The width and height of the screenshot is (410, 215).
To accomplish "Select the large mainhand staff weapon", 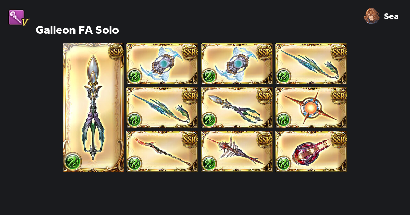I will [x=93, y=107].
